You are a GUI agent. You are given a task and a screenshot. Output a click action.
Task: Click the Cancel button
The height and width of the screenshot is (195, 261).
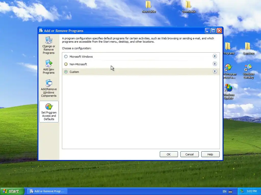click(x=189, y=154)
